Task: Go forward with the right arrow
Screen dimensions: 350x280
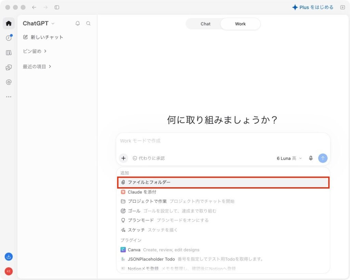Action: pyautogui.click(x=45, y=8)
